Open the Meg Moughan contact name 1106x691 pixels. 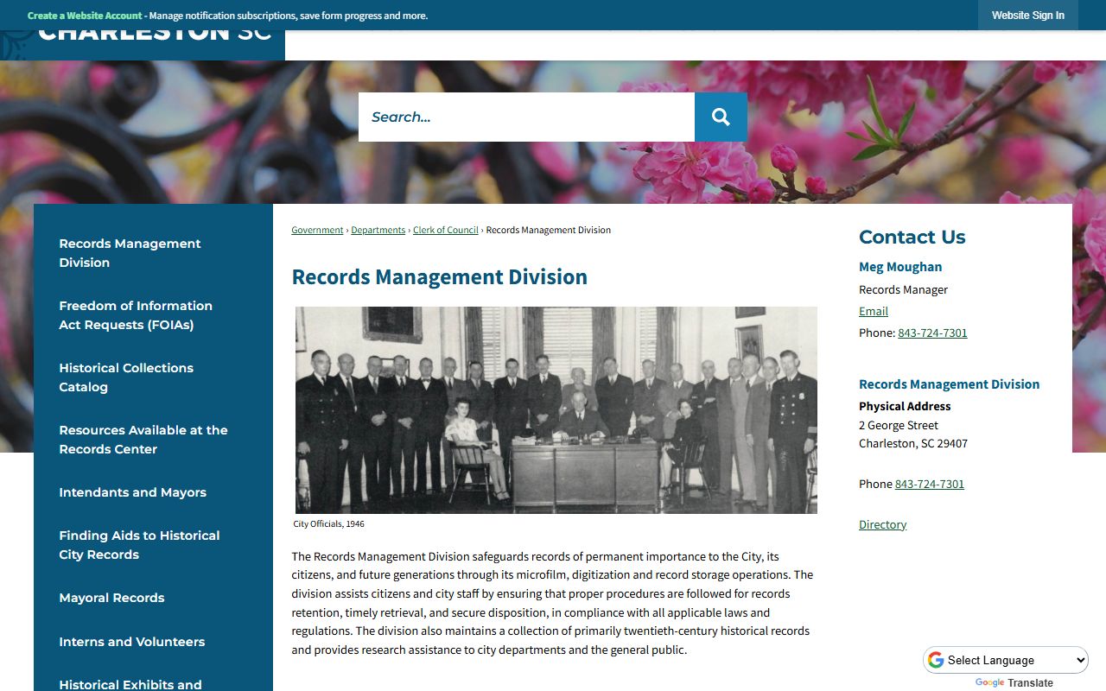tap(900, 267)
